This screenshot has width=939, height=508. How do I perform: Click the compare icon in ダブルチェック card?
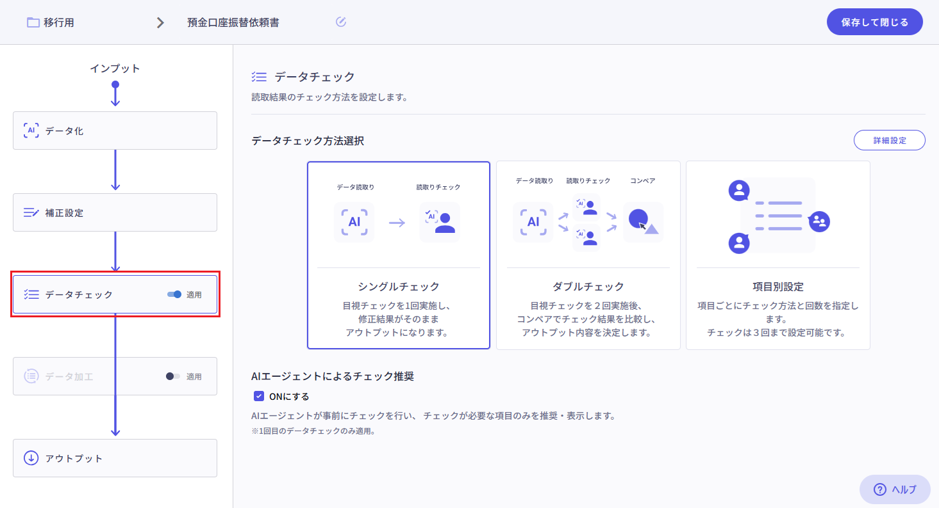coord(643,222)
